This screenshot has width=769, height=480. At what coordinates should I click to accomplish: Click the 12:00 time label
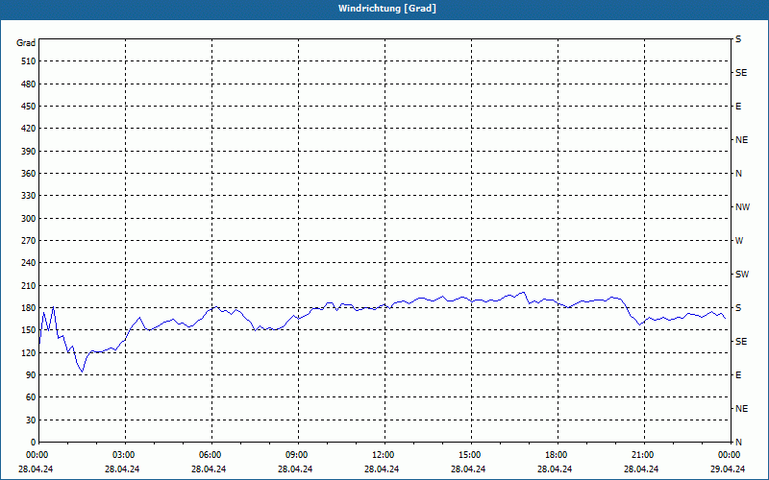point(383,455)
